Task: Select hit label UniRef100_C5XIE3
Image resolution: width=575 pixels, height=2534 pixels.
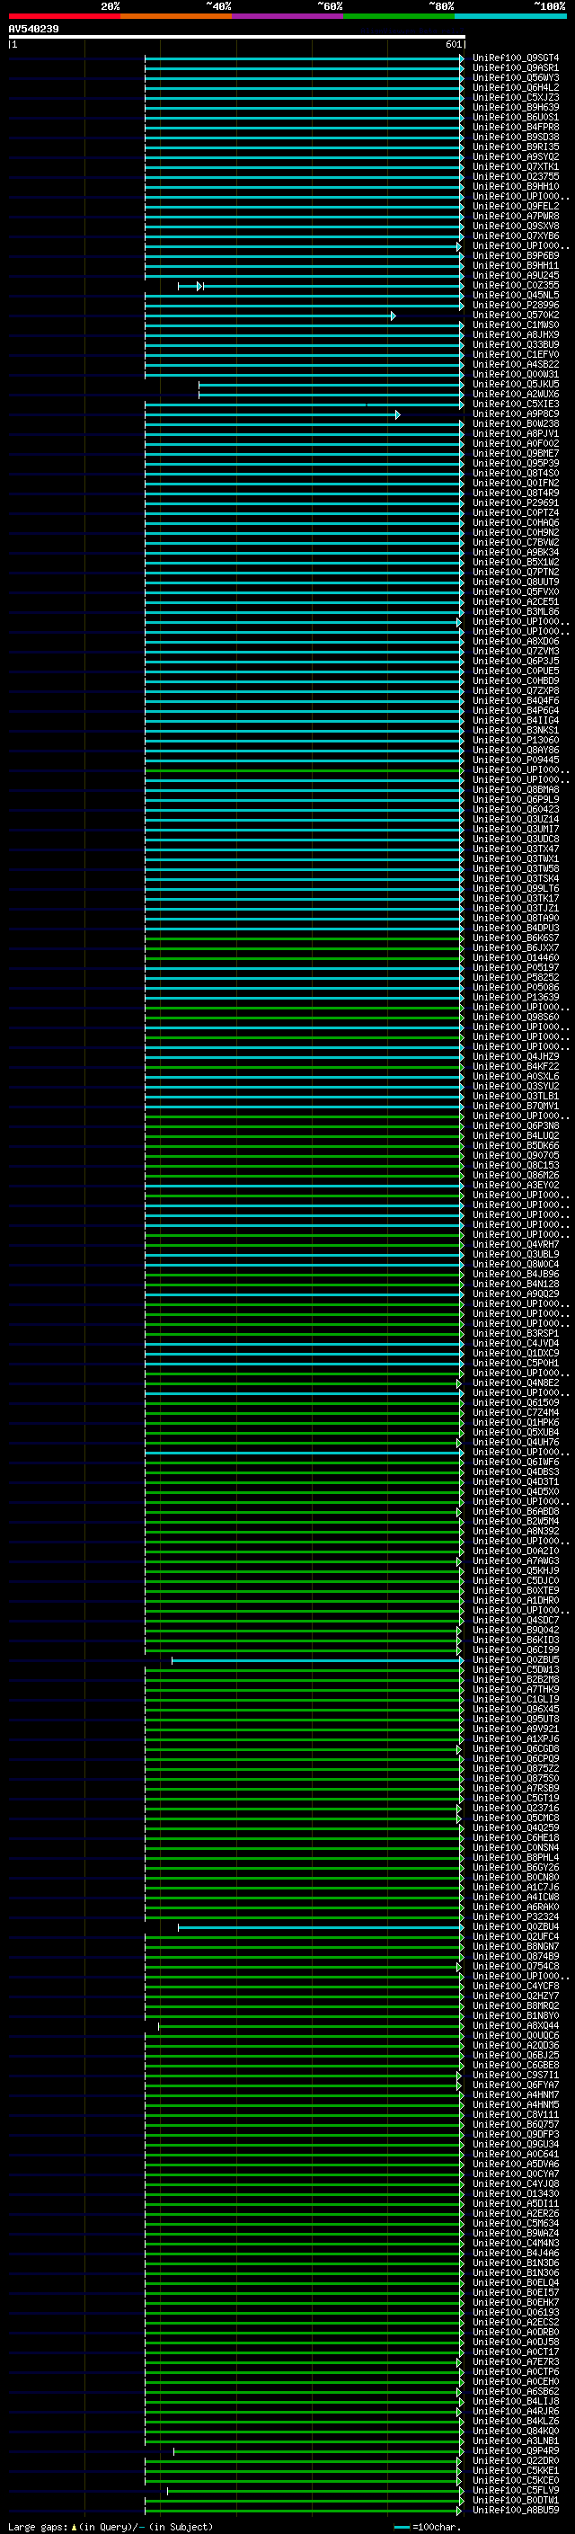Action: click(x=515, y=405)
